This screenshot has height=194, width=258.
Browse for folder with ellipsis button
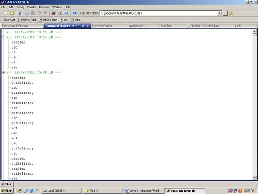pyautogui.click(x=225, y=13)
